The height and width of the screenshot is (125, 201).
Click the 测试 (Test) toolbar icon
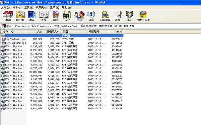32,16
